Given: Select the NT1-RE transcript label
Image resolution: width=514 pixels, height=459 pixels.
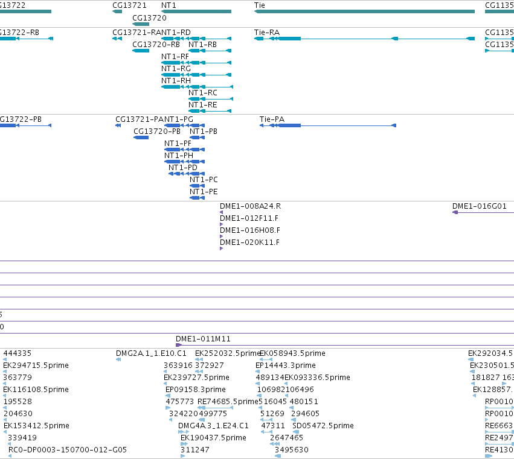Looking at the screenshot, I should [x=203, y=105].
